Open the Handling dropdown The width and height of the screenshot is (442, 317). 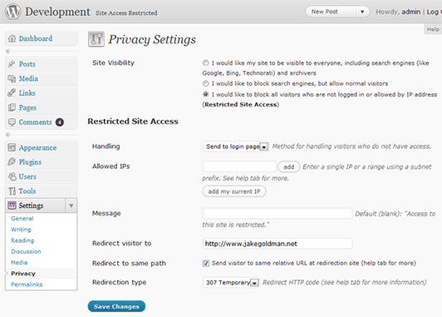(236, 146)
